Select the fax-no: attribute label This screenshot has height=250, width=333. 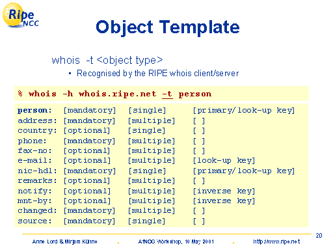click(34, 150)
